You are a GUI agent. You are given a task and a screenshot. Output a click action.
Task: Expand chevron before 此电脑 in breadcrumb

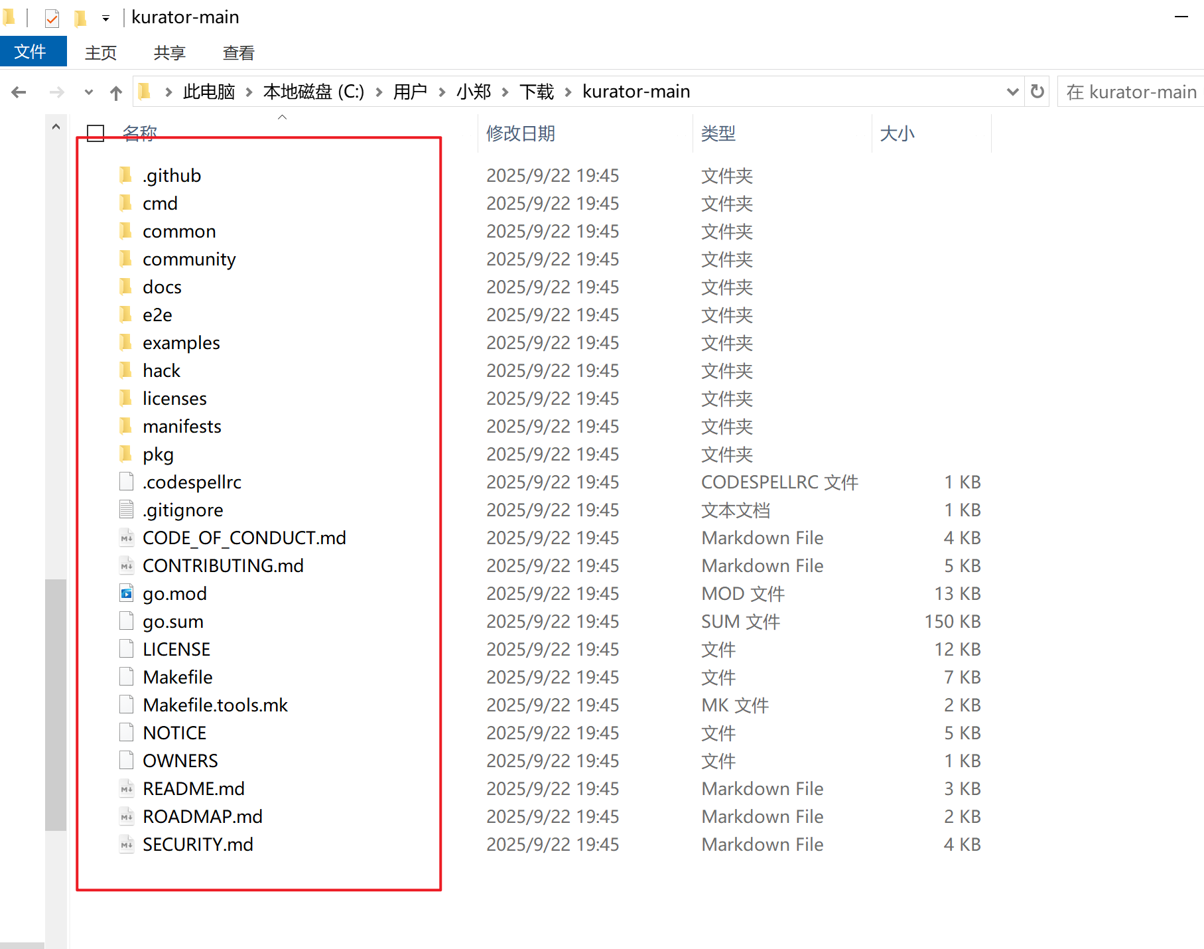pyautogui.click(x=168, y=92)
